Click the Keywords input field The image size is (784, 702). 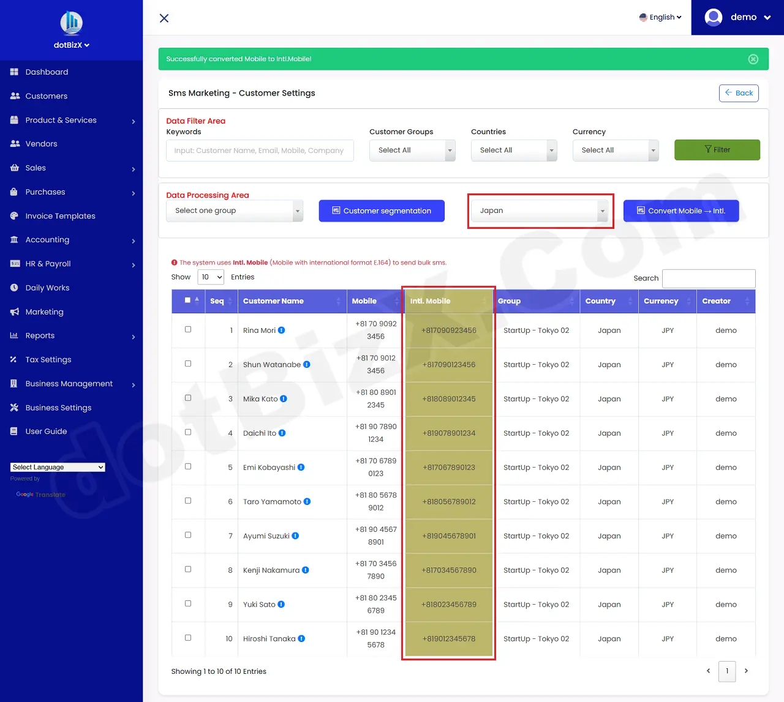tap(260, 151)
